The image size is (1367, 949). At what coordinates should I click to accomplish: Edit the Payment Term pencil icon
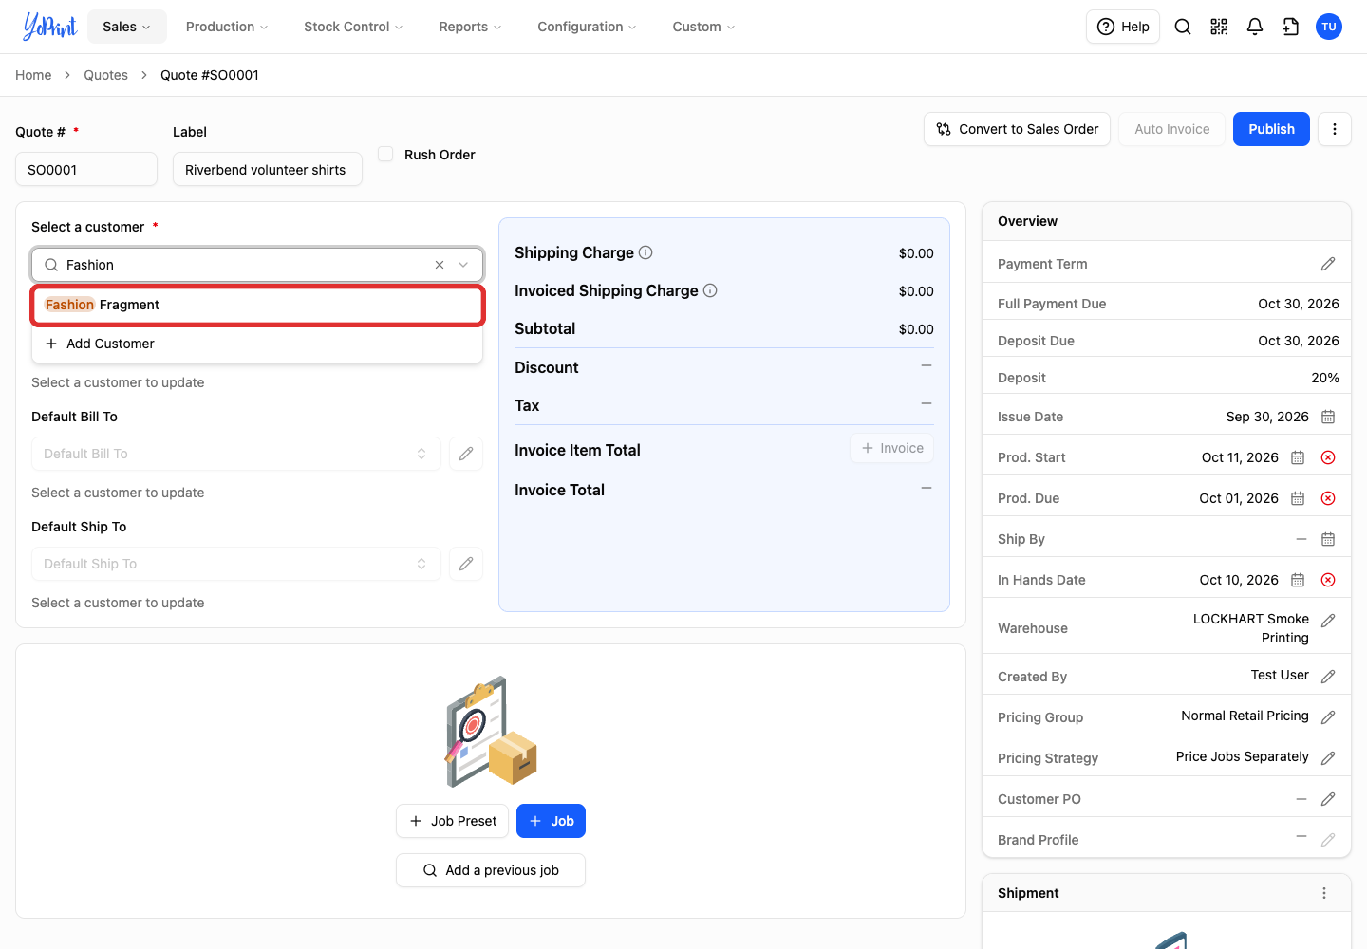(x=1328, y=264)
